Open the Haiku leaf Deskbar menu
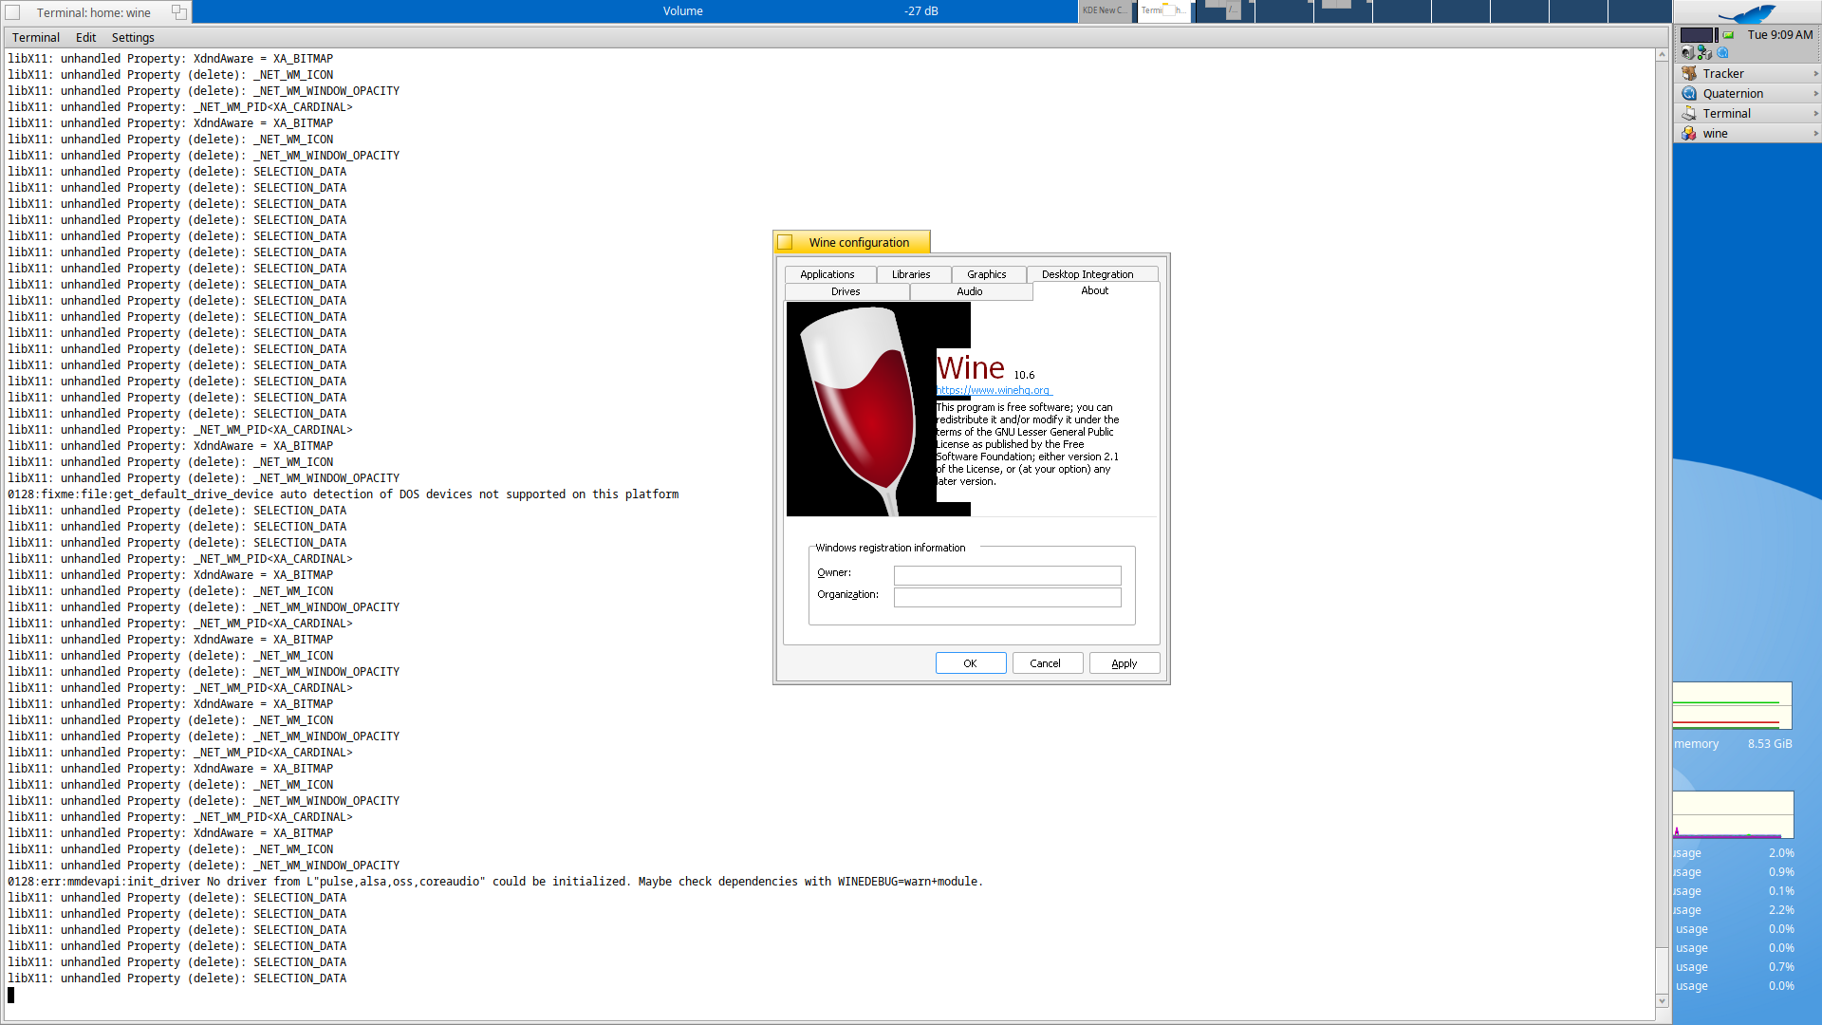 click(1747, 12)
